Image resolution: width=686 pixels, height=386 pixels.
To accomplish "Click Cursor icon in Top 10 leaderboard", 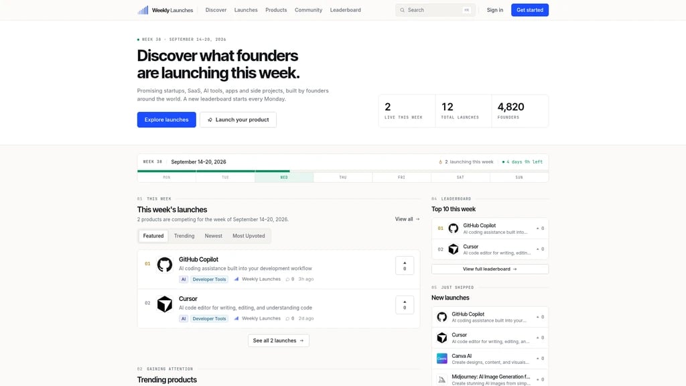I will pos(454,249).
